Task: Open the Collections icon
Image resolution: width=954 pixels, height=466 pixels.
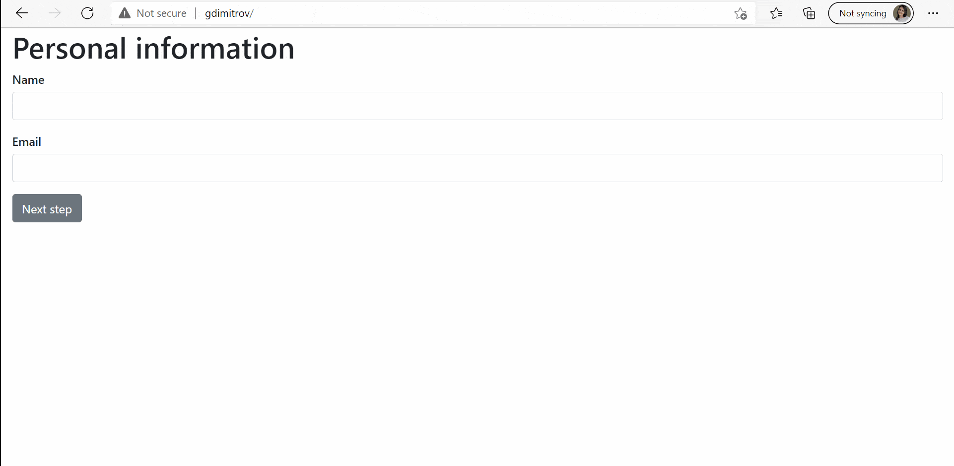Action: [809, 13]
